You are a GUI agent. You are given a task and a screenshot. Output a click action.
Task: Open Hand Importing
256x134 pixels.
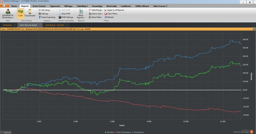47,17
